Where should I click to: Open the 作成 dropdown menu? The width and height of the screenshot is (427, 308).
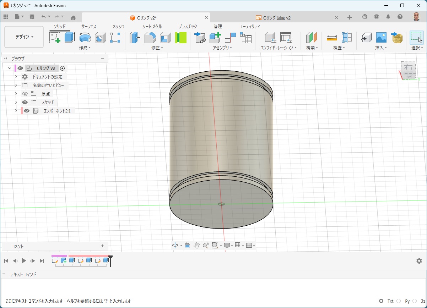pyautogui.click(x=85, y=48)
